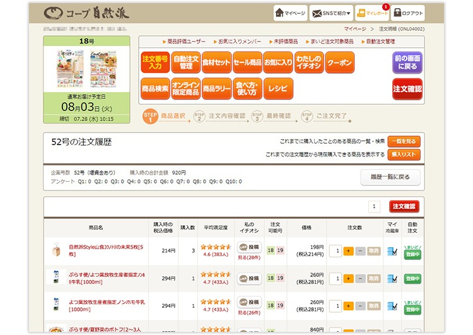
Task: Open マイレポート with notification badge
Action: tap(372, 13)
